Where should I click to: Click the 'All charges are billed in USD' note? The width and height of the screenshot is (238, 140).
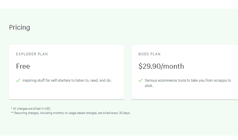pyautogui.click(x=32, y=109)
